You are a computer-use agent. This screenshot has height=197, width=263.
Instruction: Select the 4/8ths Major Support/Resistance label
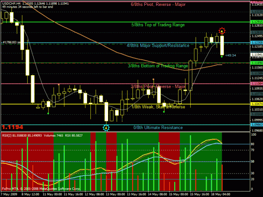click(158, 45)
